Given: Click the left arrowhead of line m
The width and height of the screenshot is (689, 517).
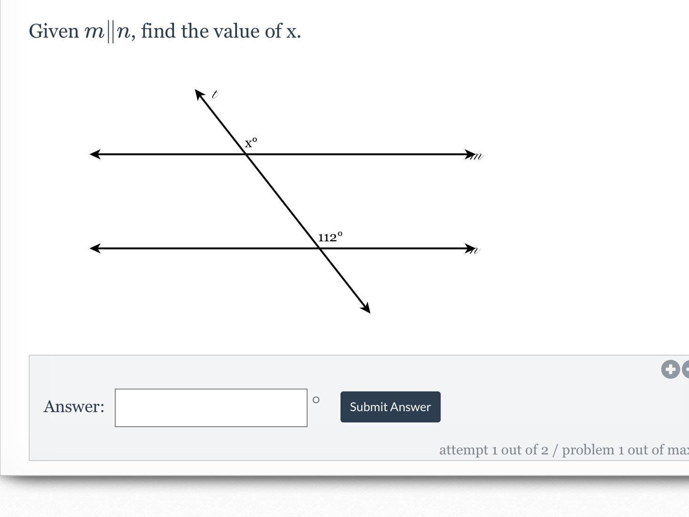Looking at the screenshot, I should click(95, 154).
